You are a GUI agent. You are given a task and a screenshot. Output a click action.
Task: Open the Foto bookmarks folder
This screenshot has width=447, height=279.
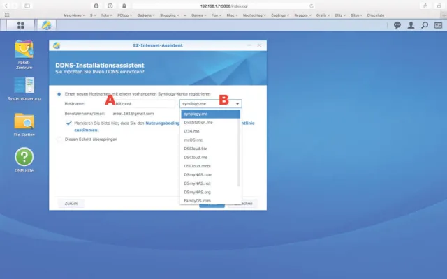(x=107, y=15)
